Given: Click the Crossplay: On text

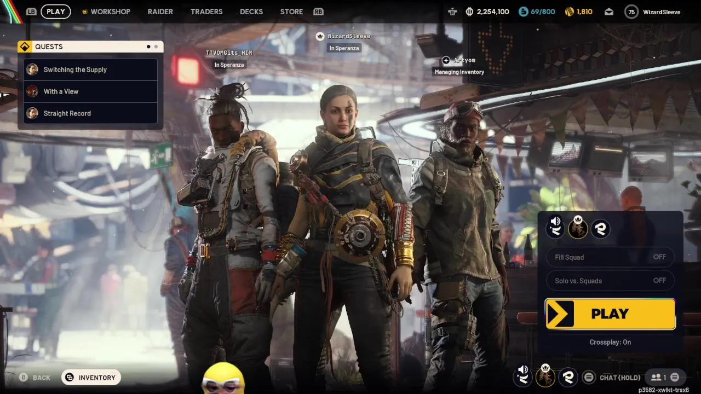Looking at the screenshot, I should click(x=610, y=342).
